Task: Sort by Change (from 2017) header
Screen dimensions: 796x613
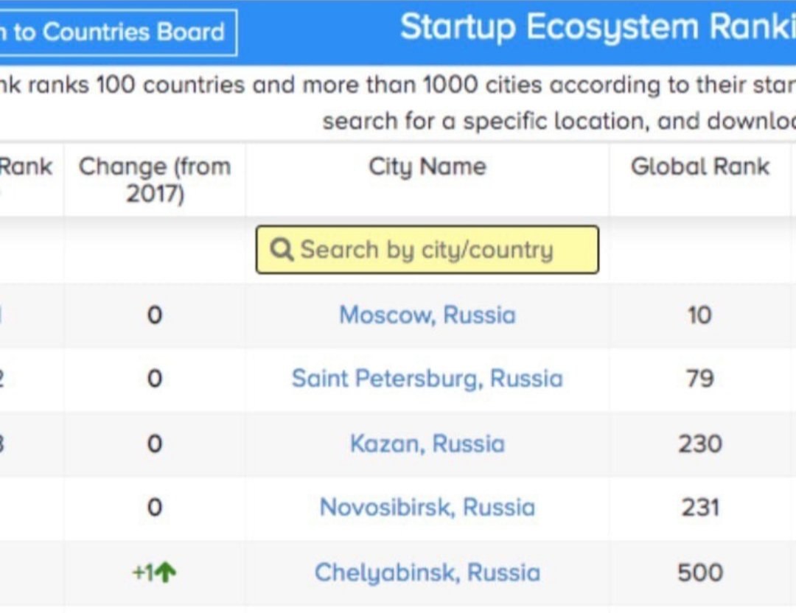Action: [155, 180]
